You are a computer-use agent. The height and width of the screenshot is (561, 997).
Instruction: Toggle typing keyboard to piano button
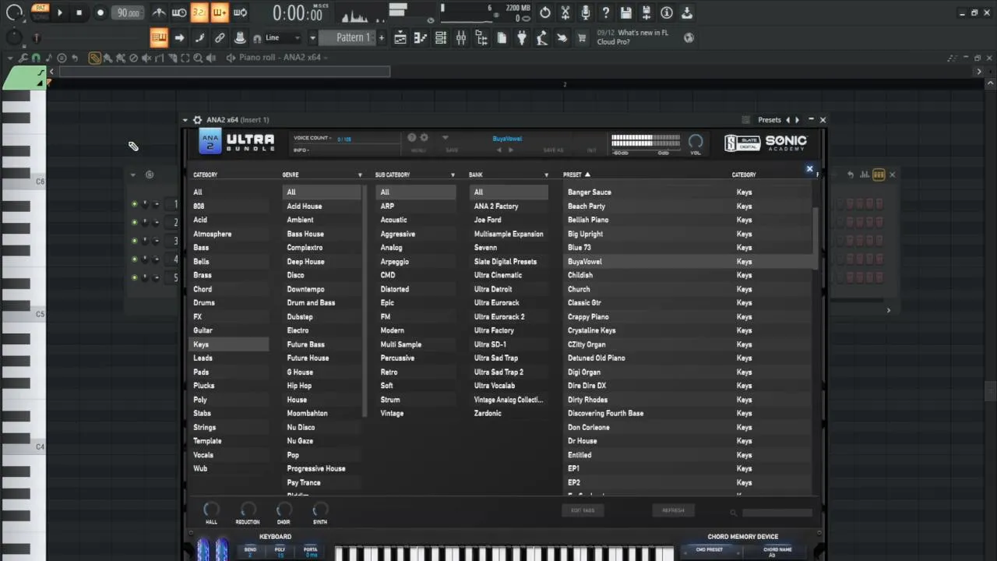pos(159,37)
